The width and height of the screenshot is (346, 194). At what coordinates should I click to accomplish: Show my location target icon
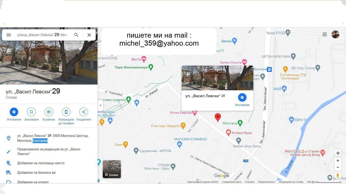338,153
